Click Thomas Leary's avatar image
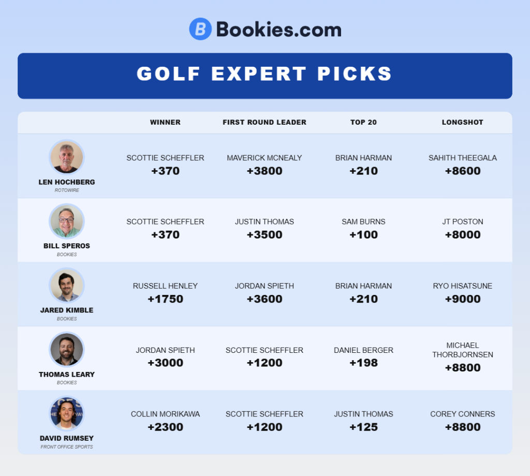 click(67, 349)
